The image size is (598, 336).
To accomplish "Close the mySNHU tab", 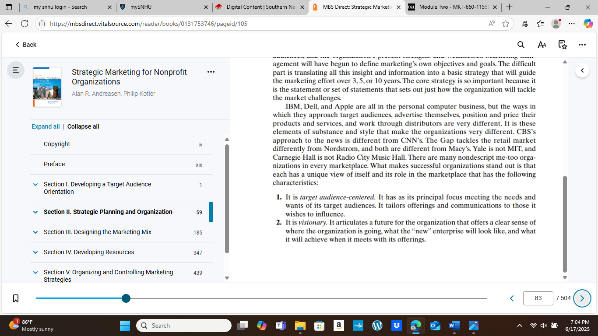I will [206, 7].
